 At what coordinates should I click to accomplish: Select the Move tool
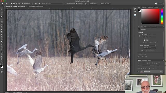coord(2,9)
